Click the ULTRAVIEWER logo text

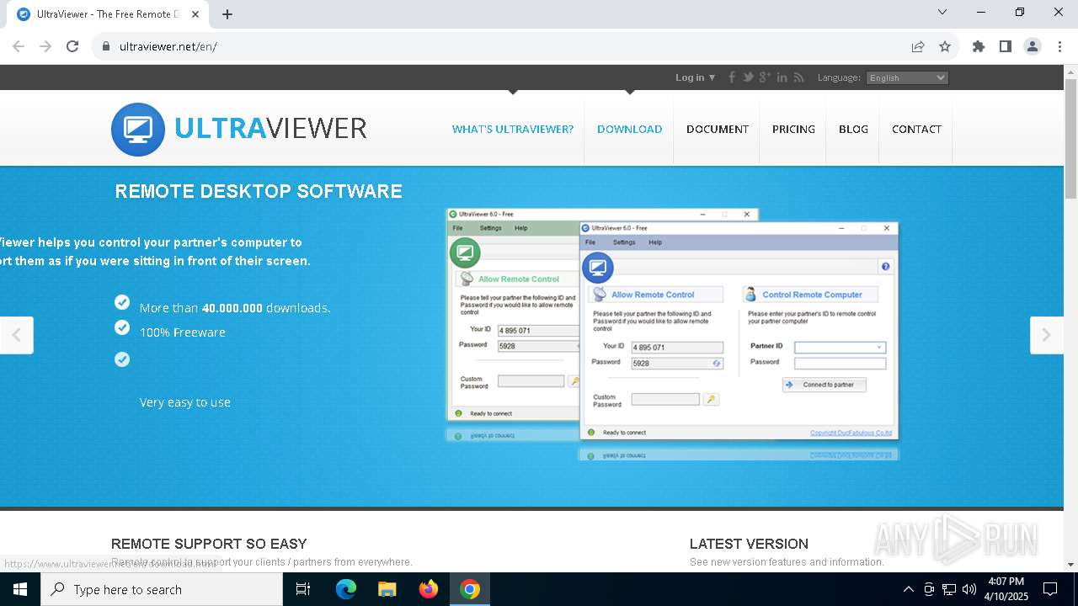tap(270, 129)
